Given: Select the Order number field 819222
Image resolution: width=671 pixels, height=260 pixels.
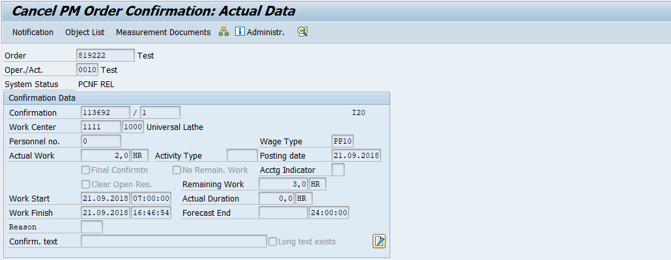Looking at the screenshot, I should pyautogui.click(x=106, y=55).
